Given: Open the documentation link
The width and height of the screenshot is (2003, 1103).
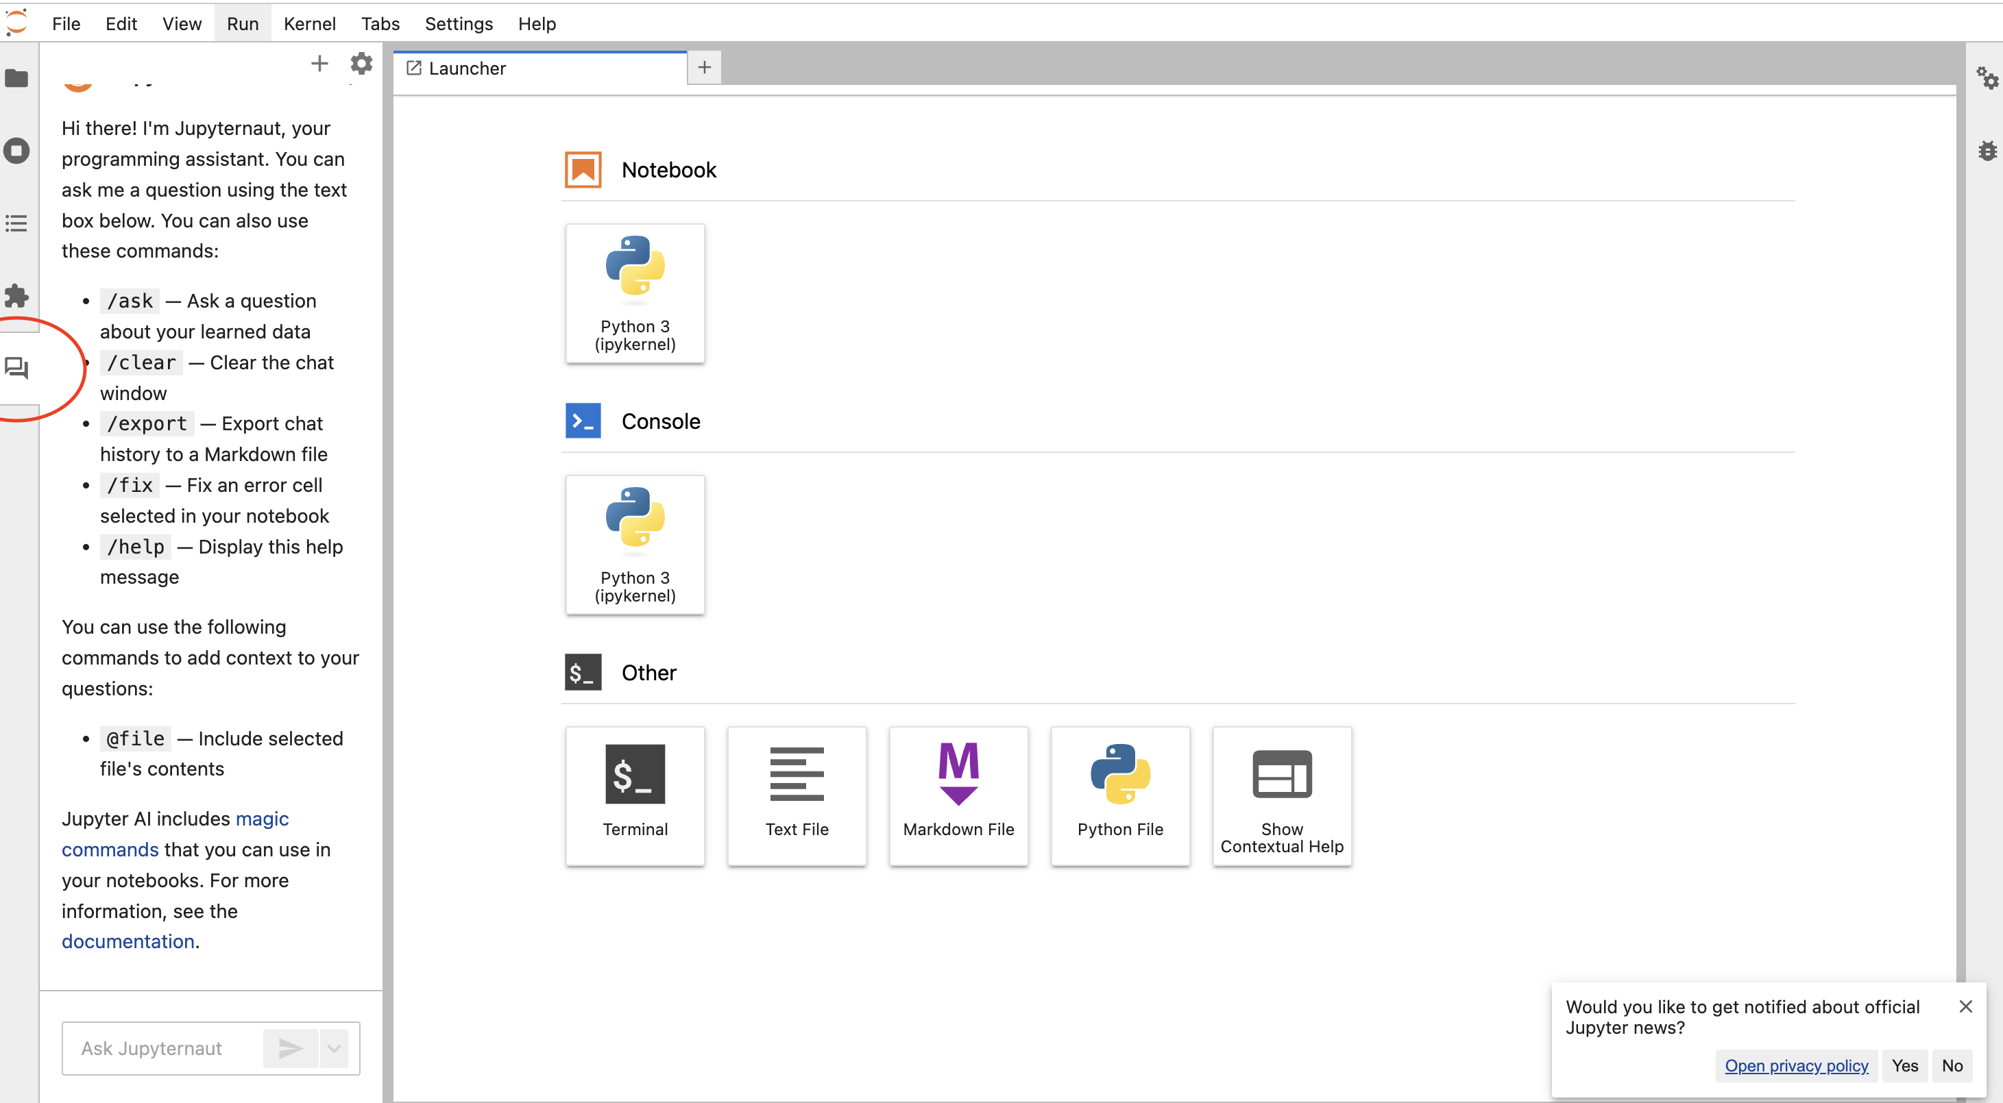Looking at the screenshot, I should pyautogui.click(x=128, y=941).
